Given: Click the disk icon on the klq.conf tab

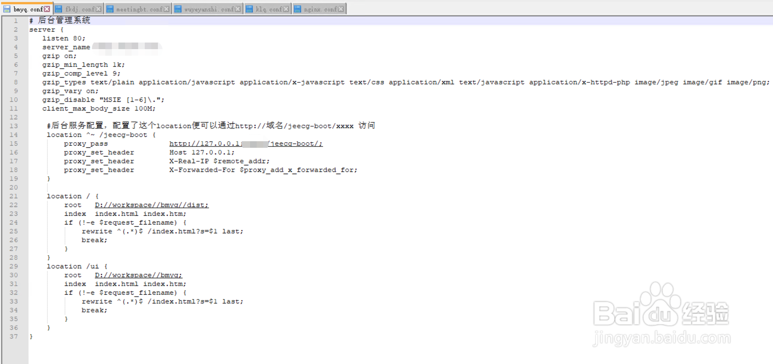Looking at the screenshot, I should [x=249, y=9].
